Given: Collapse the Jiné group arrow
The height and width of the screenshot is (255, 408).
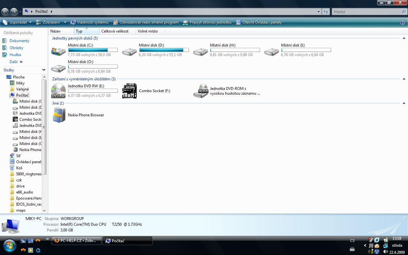Looking at the screenshot, I should pyautogui.click(x=404, y=103).
